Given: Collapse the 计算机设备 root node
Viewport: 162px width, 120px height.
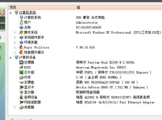Looking at the screenshot, I should click(x=10, y=58).
